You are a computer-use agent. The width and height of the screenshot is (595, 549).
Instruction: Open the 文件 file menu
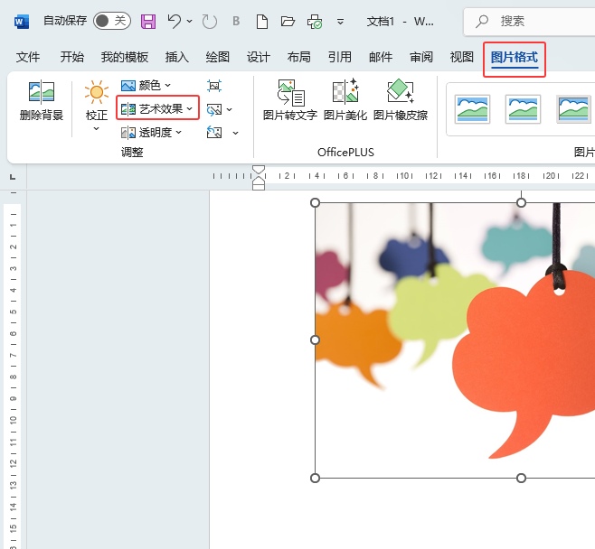tap(28, 58)
